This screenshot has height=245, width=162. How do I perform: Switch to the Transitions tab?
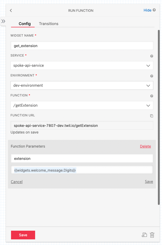click(48, 24)
